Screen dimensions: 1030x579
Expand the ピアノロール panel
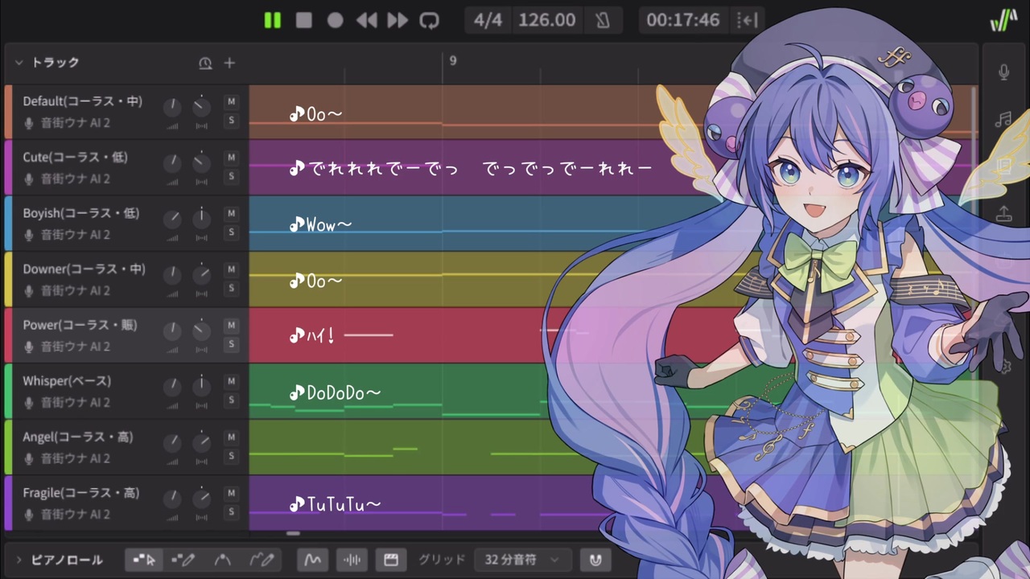pos(19,560)
